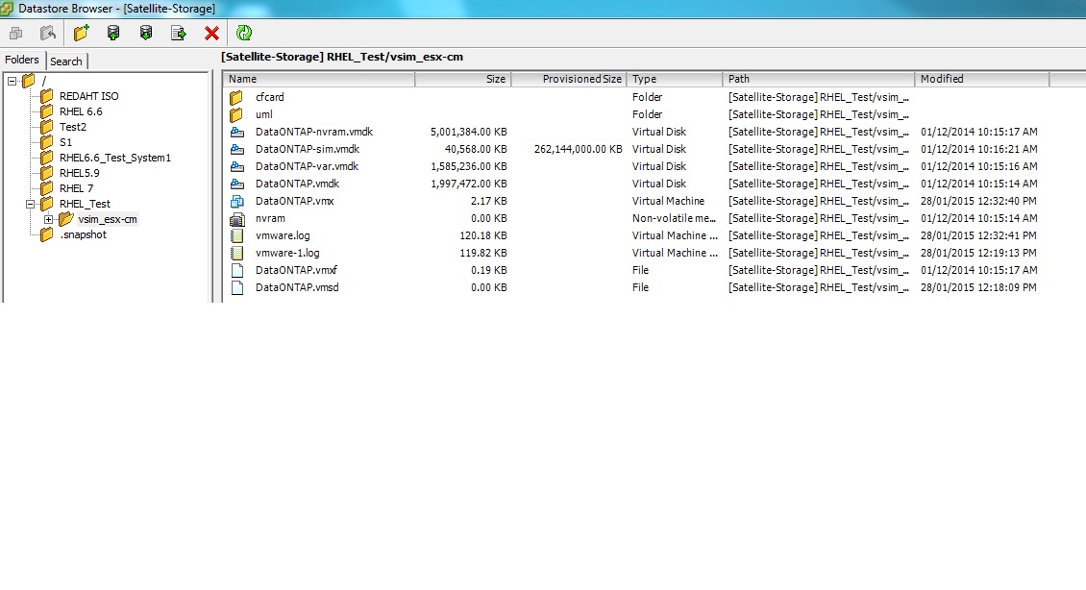Click the vmware.log file icon
This screenshot has height=590, width=1086.
coord(236,235)
